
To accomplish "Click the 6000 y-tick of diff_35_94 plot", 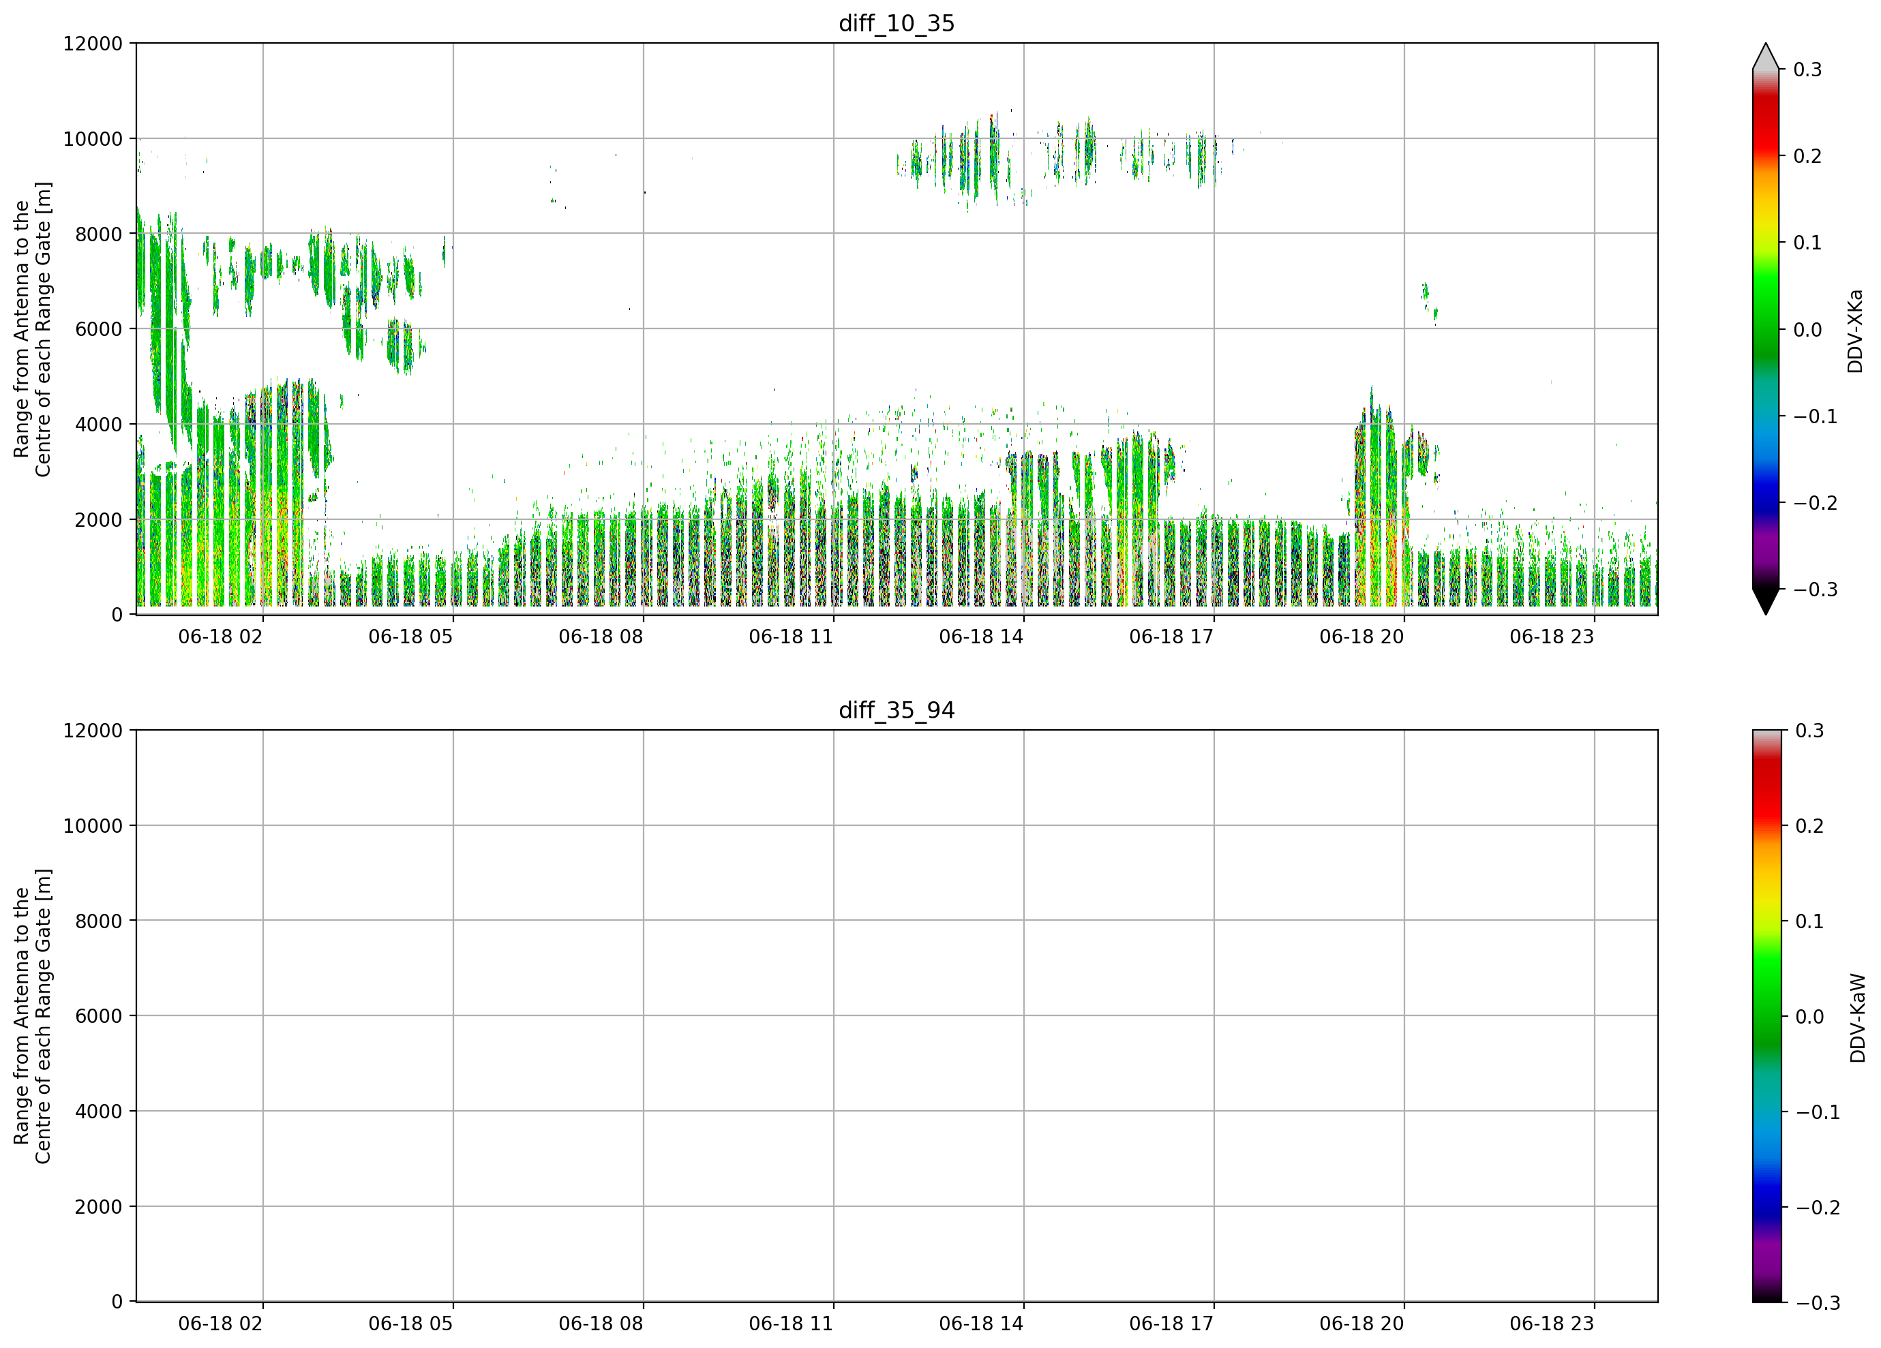I will pyautogui.click(x=99, y=1016).
